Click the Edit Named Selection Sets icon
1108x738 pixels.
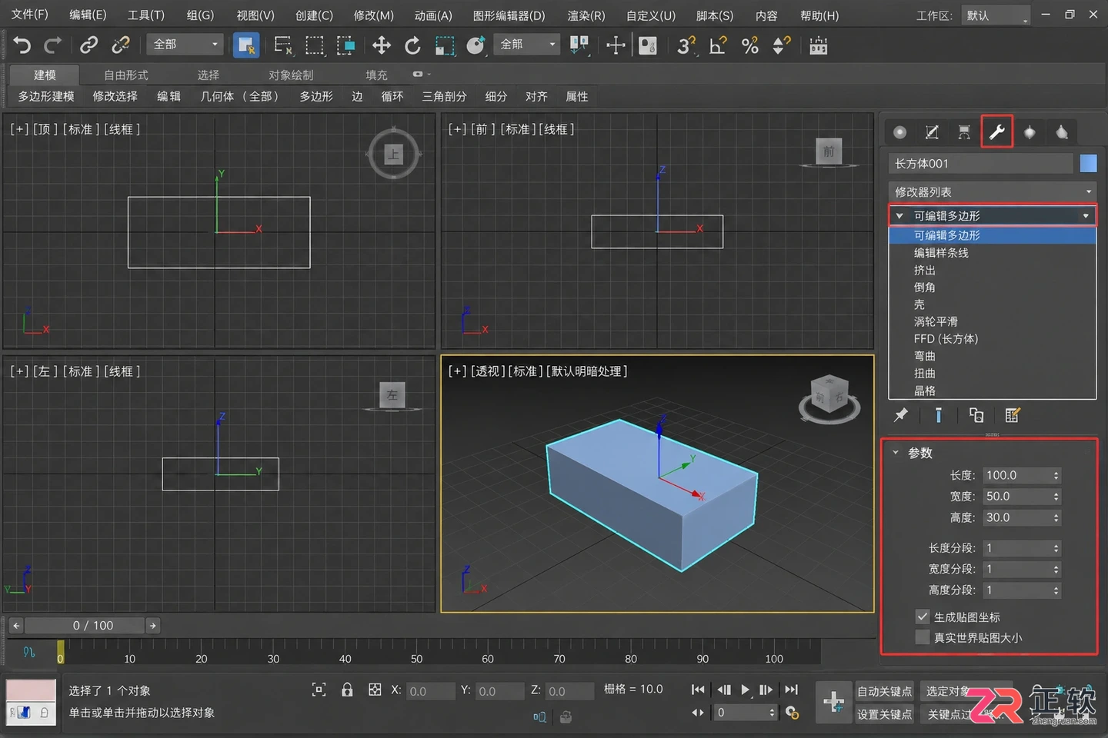pyautogui.click(x=819, y=45)
